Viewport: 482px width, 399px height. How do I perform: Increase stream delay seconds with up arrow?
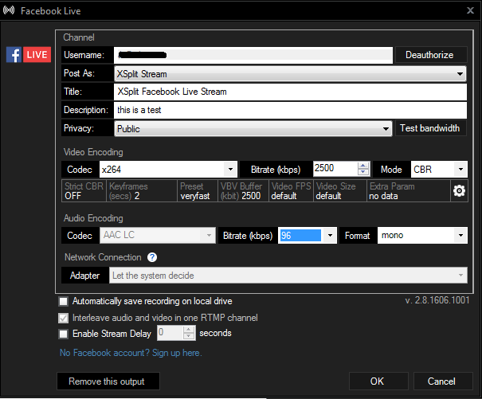tap(189, 330)
